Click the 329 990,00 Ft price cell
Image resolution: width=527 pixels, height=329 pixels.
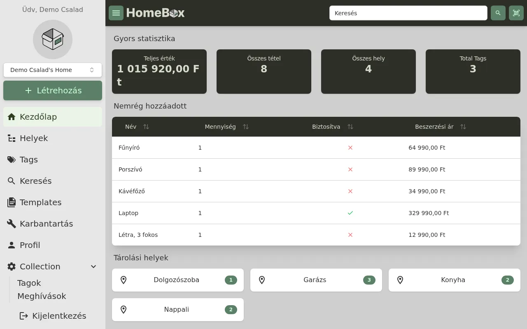click(x=429, y=213)
